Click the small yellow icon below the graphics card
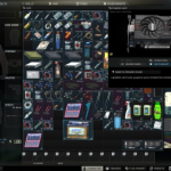Viewport: 171px width, 171px height. [x=111, y=54]
